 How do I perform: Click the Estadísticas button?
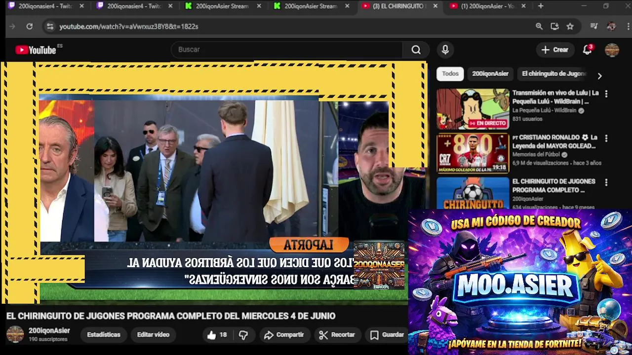point(104,335)
